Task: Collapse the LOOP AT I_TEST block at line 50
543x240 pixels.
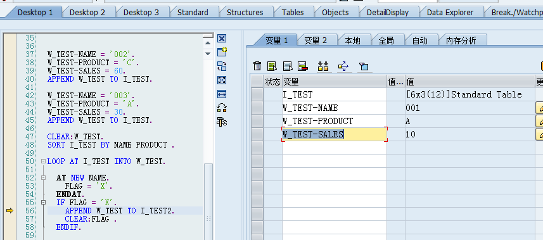Action: 43,161
